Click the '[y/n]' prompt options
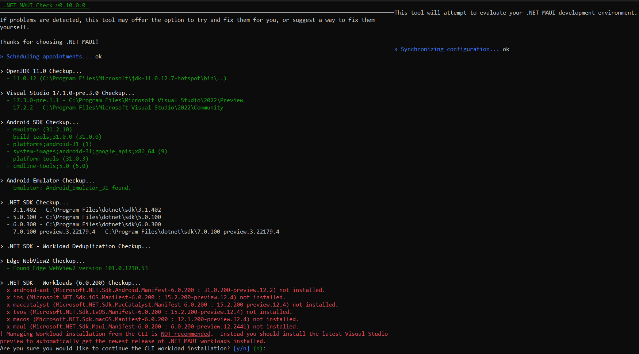The image size is (639, 354). pos(241,349)
